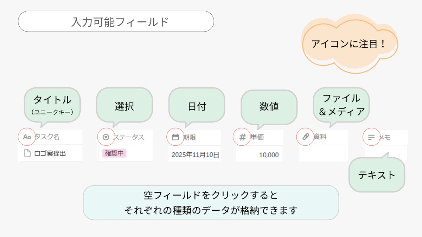This screenshot has height=237, width=422.
Task: Open the タスク名 column header
Action: point(50,137)
